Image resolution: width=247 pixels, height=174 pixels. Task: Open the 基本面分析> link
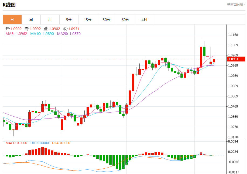tap(236, 5)
